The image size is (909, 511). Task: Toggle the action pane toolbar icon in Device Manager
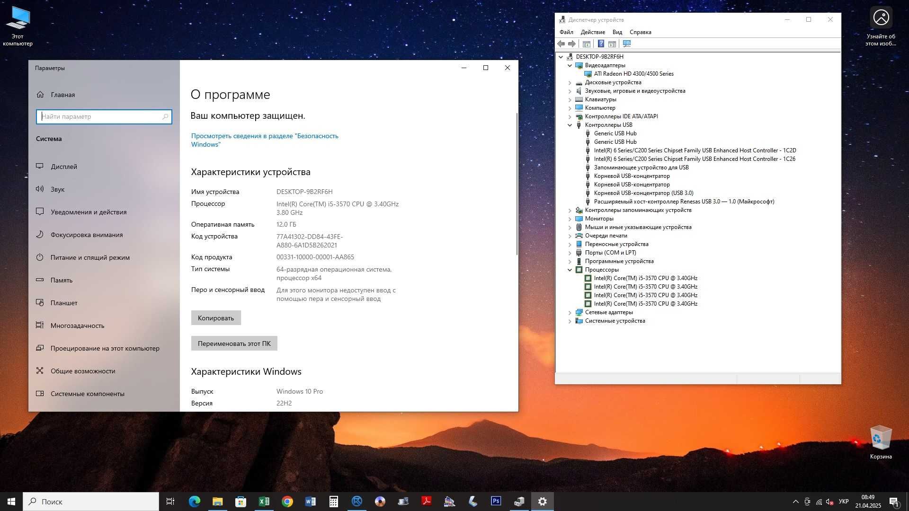(x=612, y=44)
